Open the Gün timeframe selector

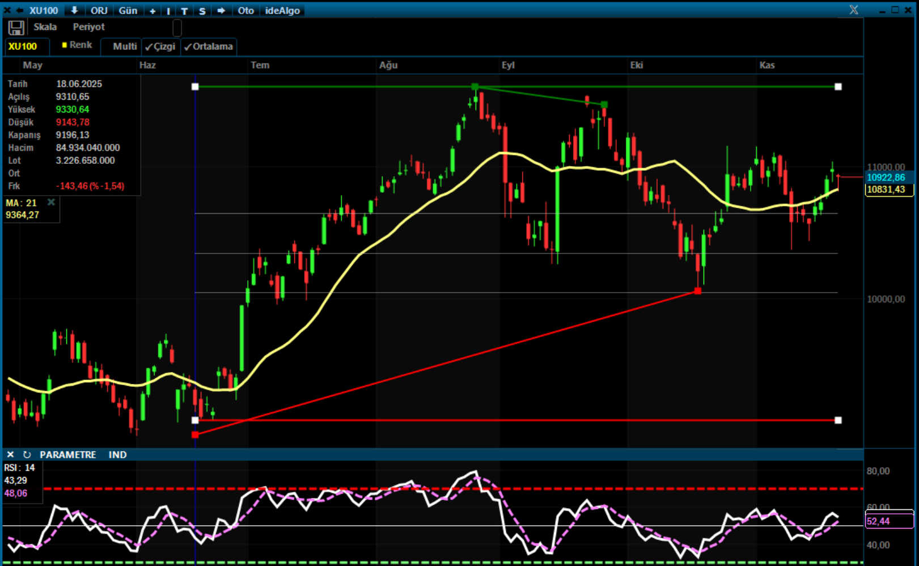click(128, 10)
